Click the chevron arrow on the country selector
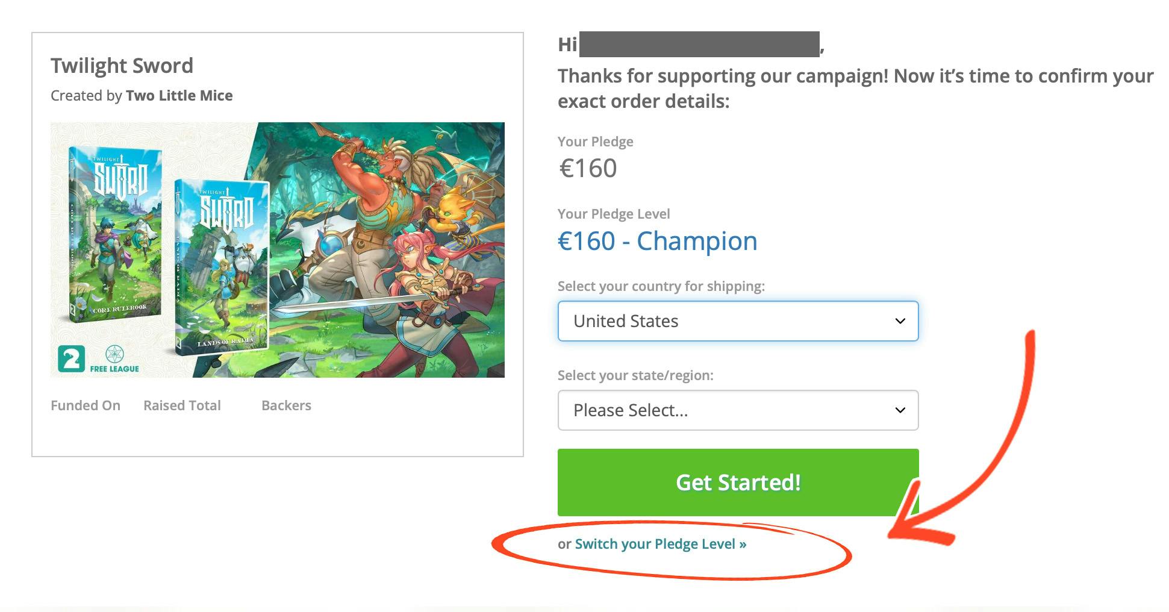The image size is (1169, 612). tap(900, 321)
